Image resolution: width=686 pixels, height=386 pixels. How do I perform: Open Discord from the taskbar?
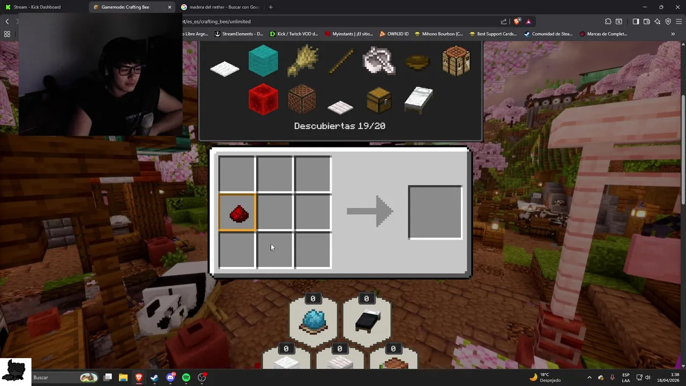point(170,377)
